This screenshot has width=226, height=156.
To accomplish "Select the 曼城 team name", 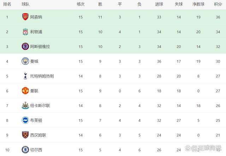I will tap(34, 61).
